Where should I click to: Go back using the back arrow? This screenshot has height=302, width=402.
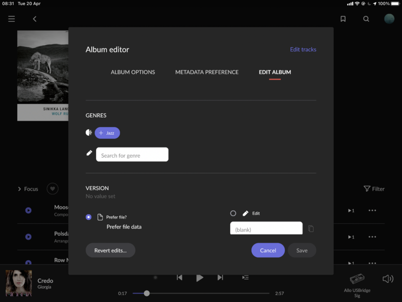coord(35,19)
